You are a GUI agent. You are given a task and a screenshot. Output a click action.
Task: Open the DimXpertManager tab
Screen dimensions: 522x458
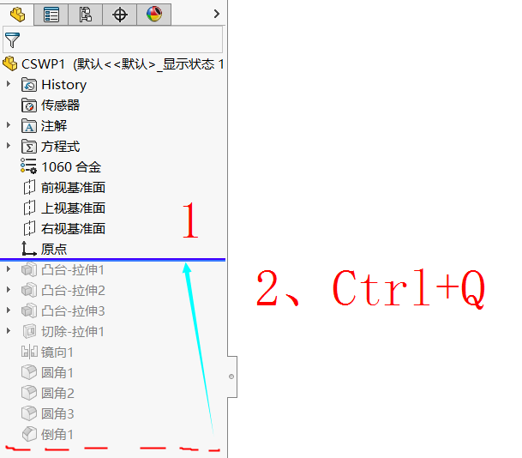(119, 15)
